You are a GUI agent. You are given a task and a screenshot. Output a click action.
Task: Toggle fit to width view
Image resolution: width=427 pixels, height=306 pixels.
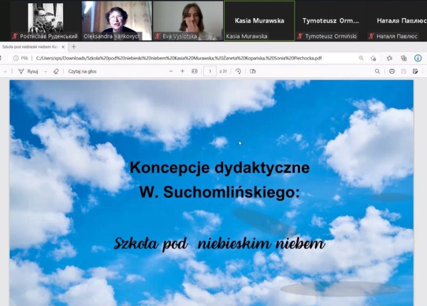pyautogui.click(x=194, y=71)
